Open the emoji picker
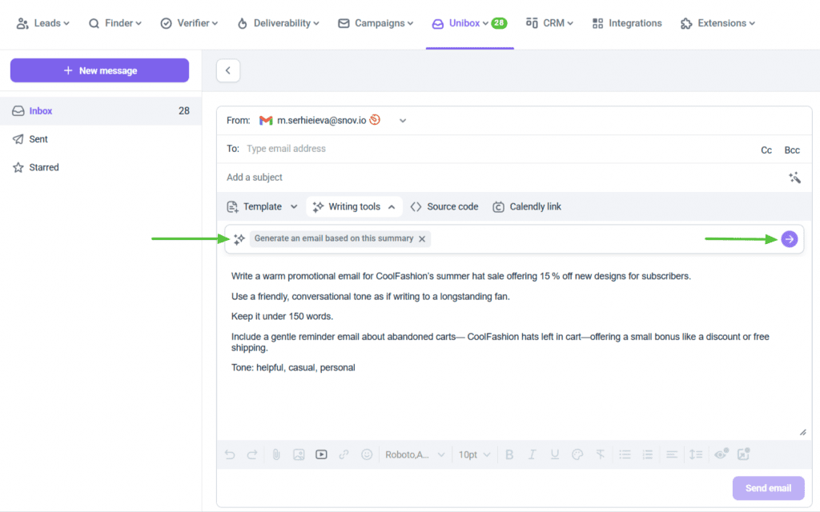The image size is (820, 512). [x=367, y=454]
